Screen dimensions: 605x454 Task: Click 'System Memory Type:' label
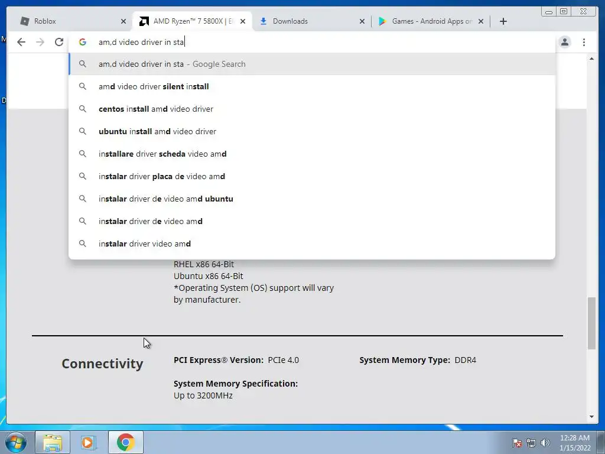405,360
